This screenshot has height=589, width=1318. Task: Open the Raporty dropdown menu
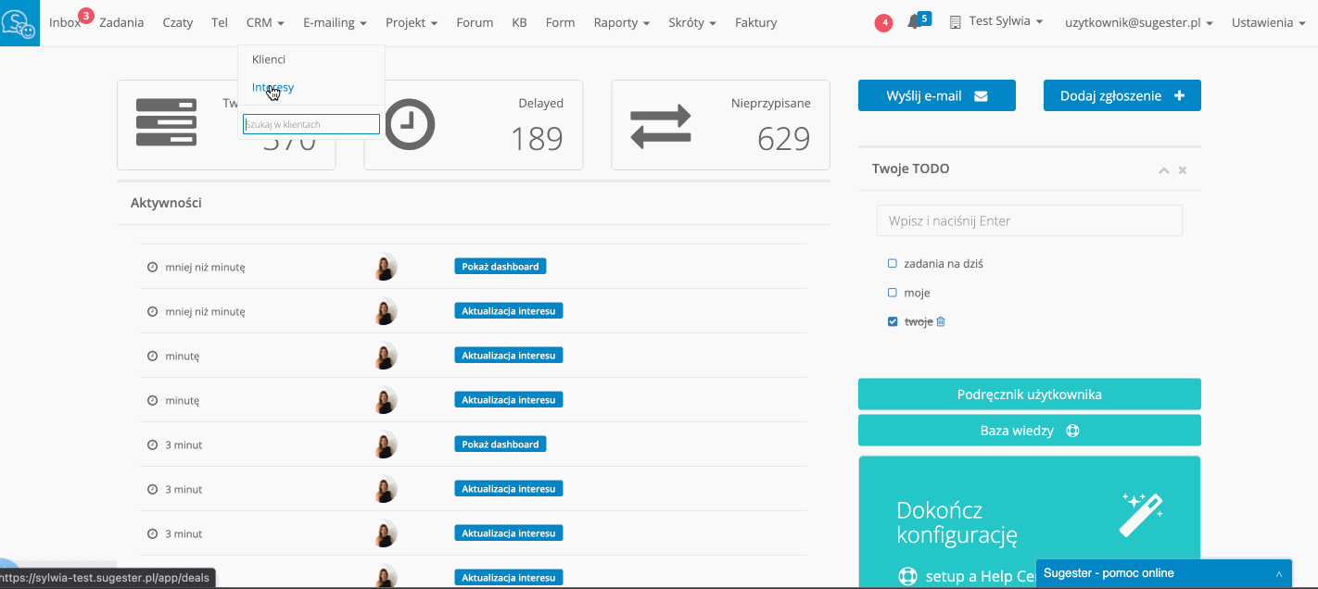pyautogui.click(x=621, y=22)
